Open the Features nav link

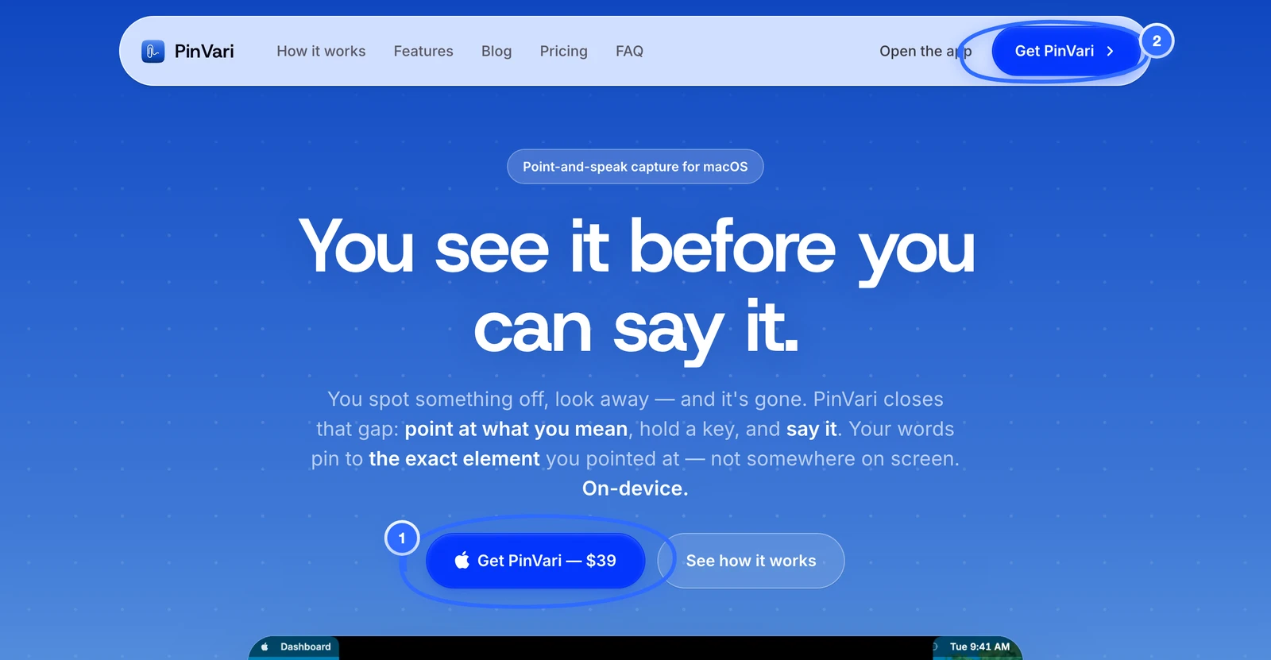(423, 51)
